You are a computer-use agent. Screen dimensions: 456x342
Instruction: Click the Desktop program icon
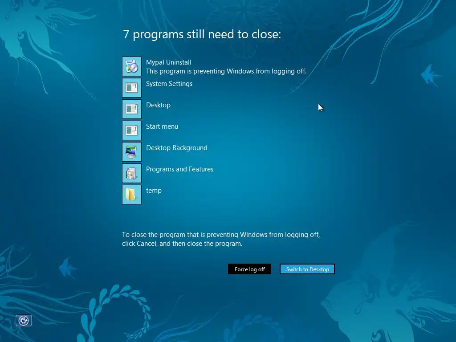[132, 109]
